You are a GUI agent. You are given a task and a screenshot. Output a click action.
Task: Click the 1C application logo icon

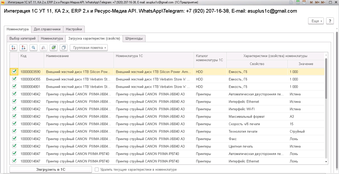click(x=3, y=2)
